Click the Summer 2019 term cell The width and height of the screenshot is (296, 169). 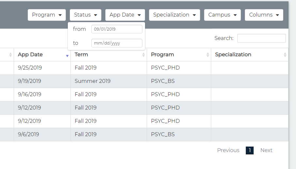tap(93, 81)
